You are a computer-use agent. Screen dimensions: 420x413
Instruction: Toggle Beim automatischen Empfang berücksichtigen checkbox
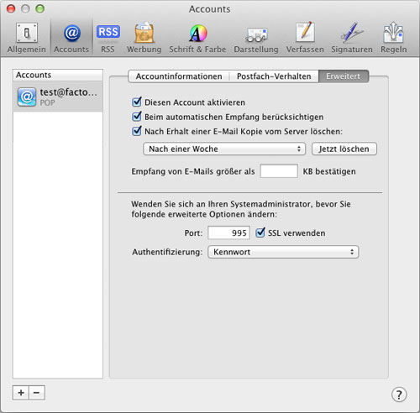coord(137,117)
